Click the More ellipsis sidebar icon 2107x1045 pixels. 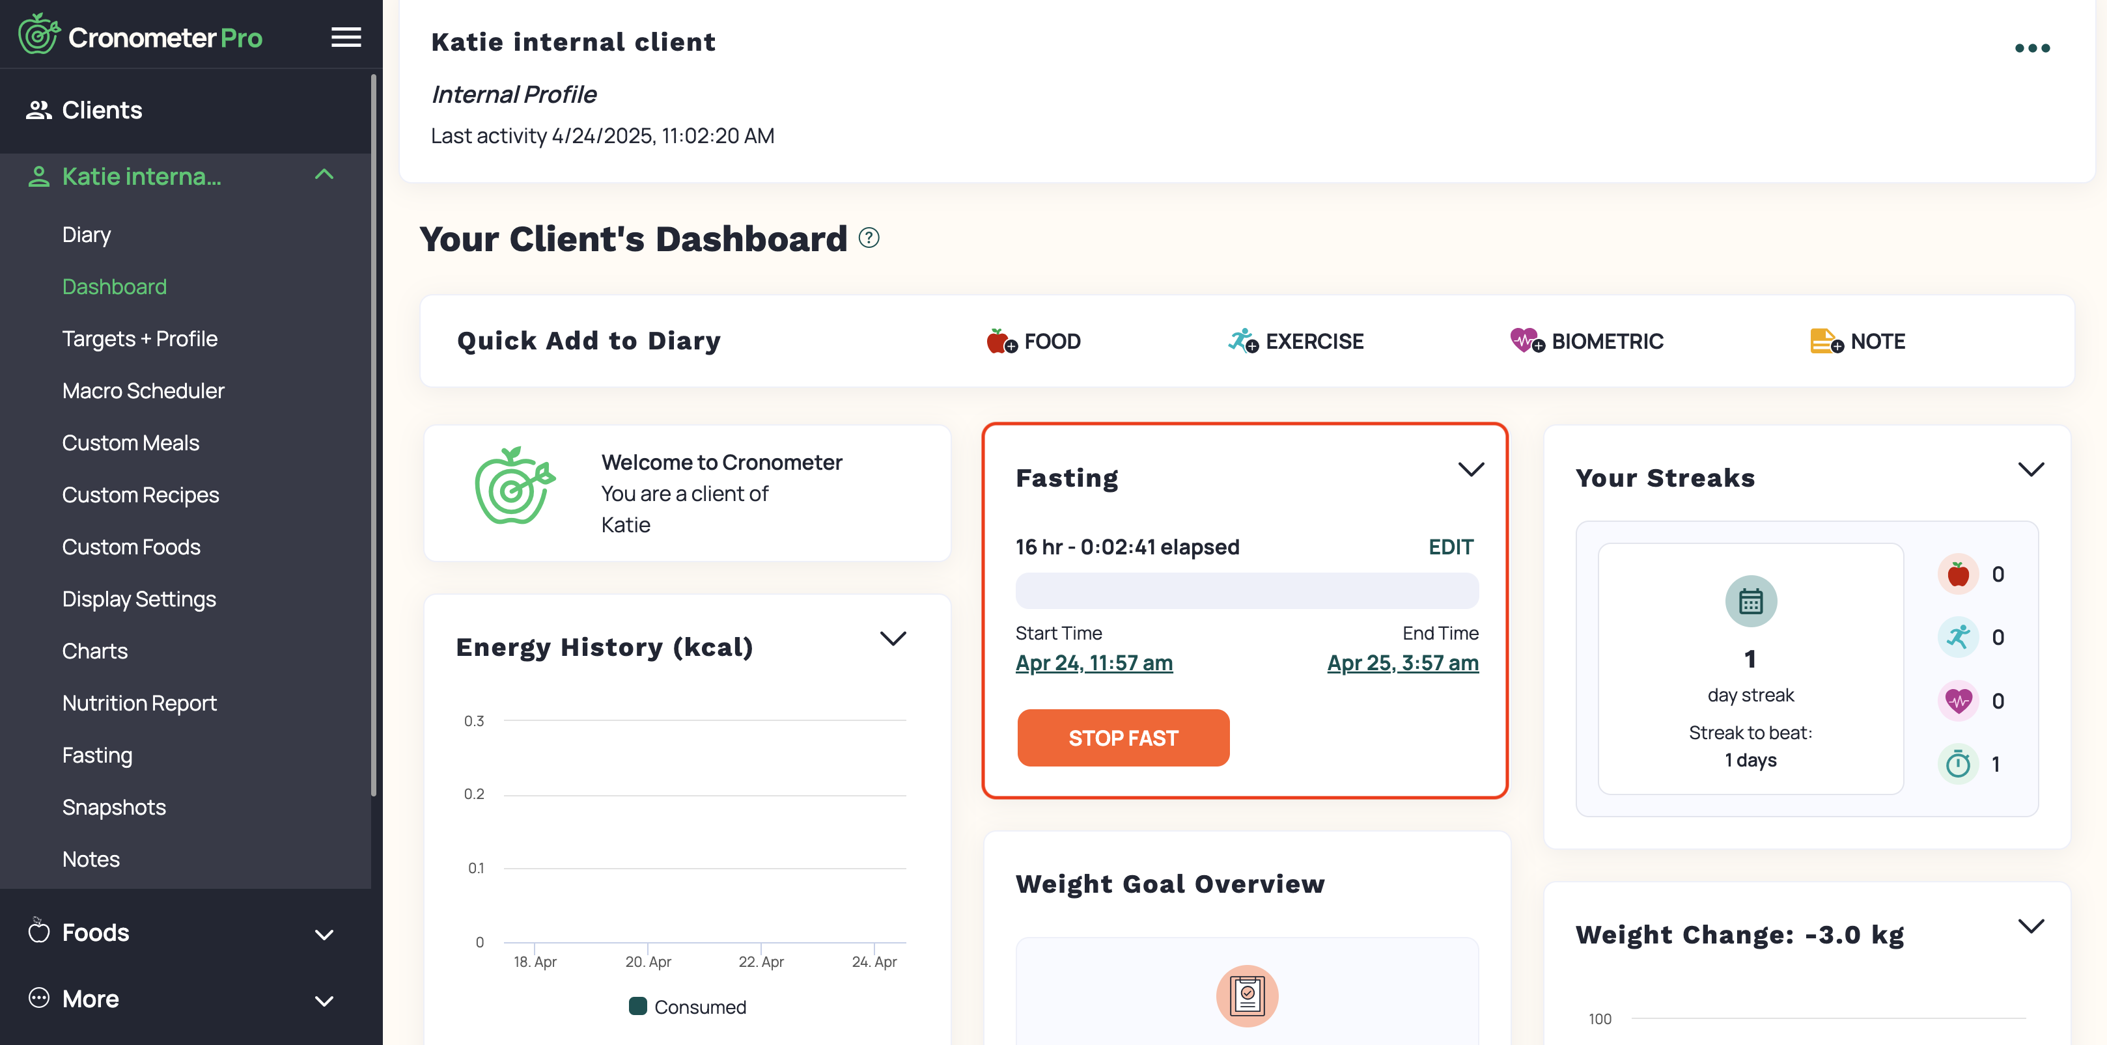pos(38,998)
